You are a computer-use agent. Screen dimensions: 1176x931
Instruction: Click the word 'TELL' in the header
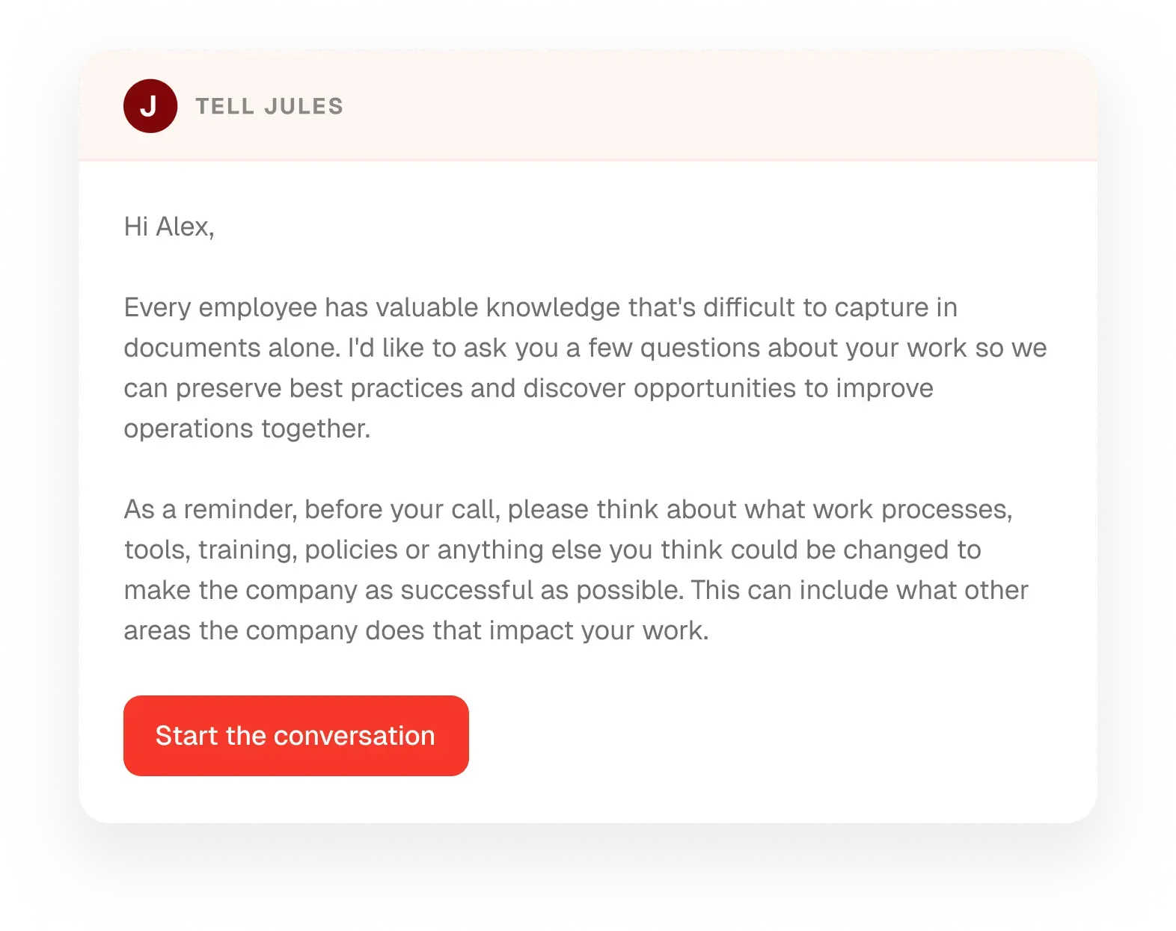click(225, 107)
